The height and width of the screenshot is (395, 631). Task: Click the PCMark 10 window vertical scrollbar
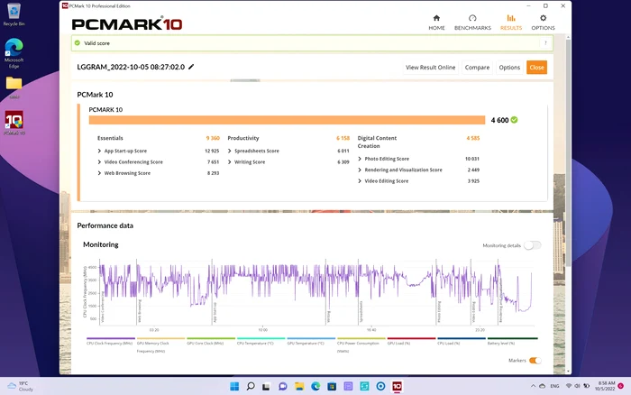(568, 153)
